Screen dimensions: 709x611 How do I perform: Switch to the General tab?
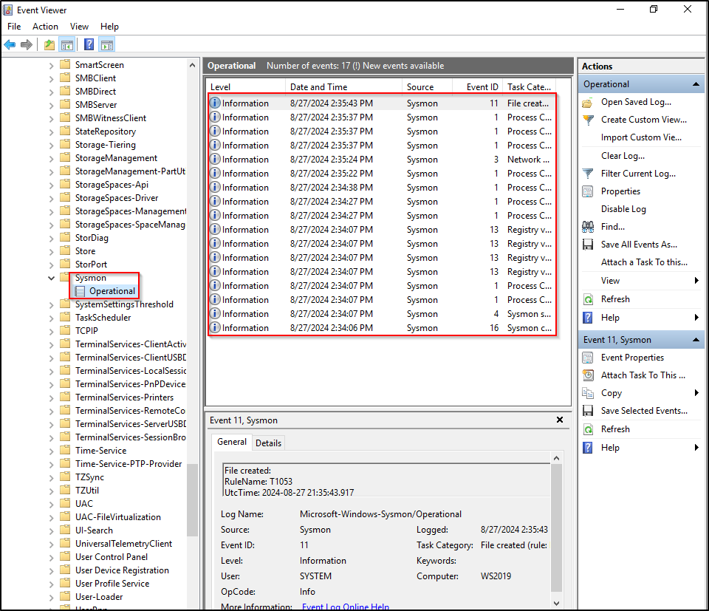tap(231, 442)
